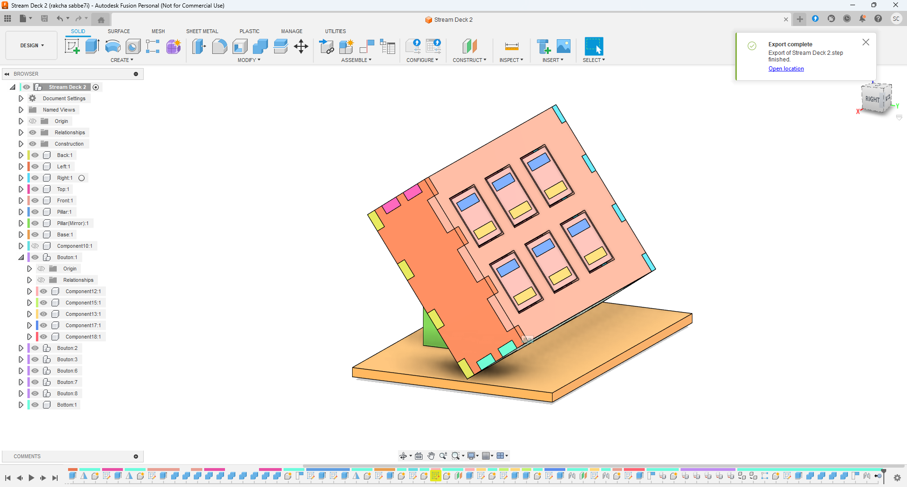
Task: Hide the Back:1 component
Action: 35,155
